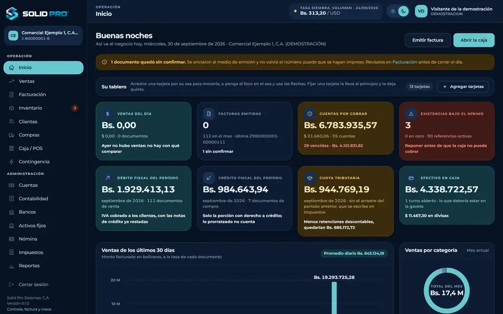Open the Comercial Ejemplo 1 company selector
Viewport: 503px width, 314px height.
tap(43, 36)
